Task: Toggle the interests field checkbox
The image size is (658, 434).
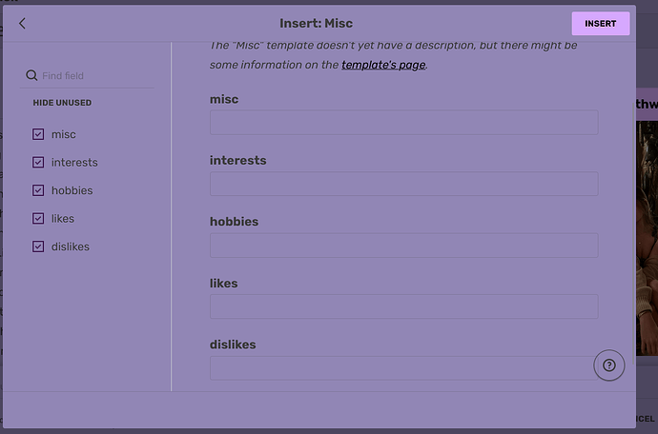Action: [38, 163]
